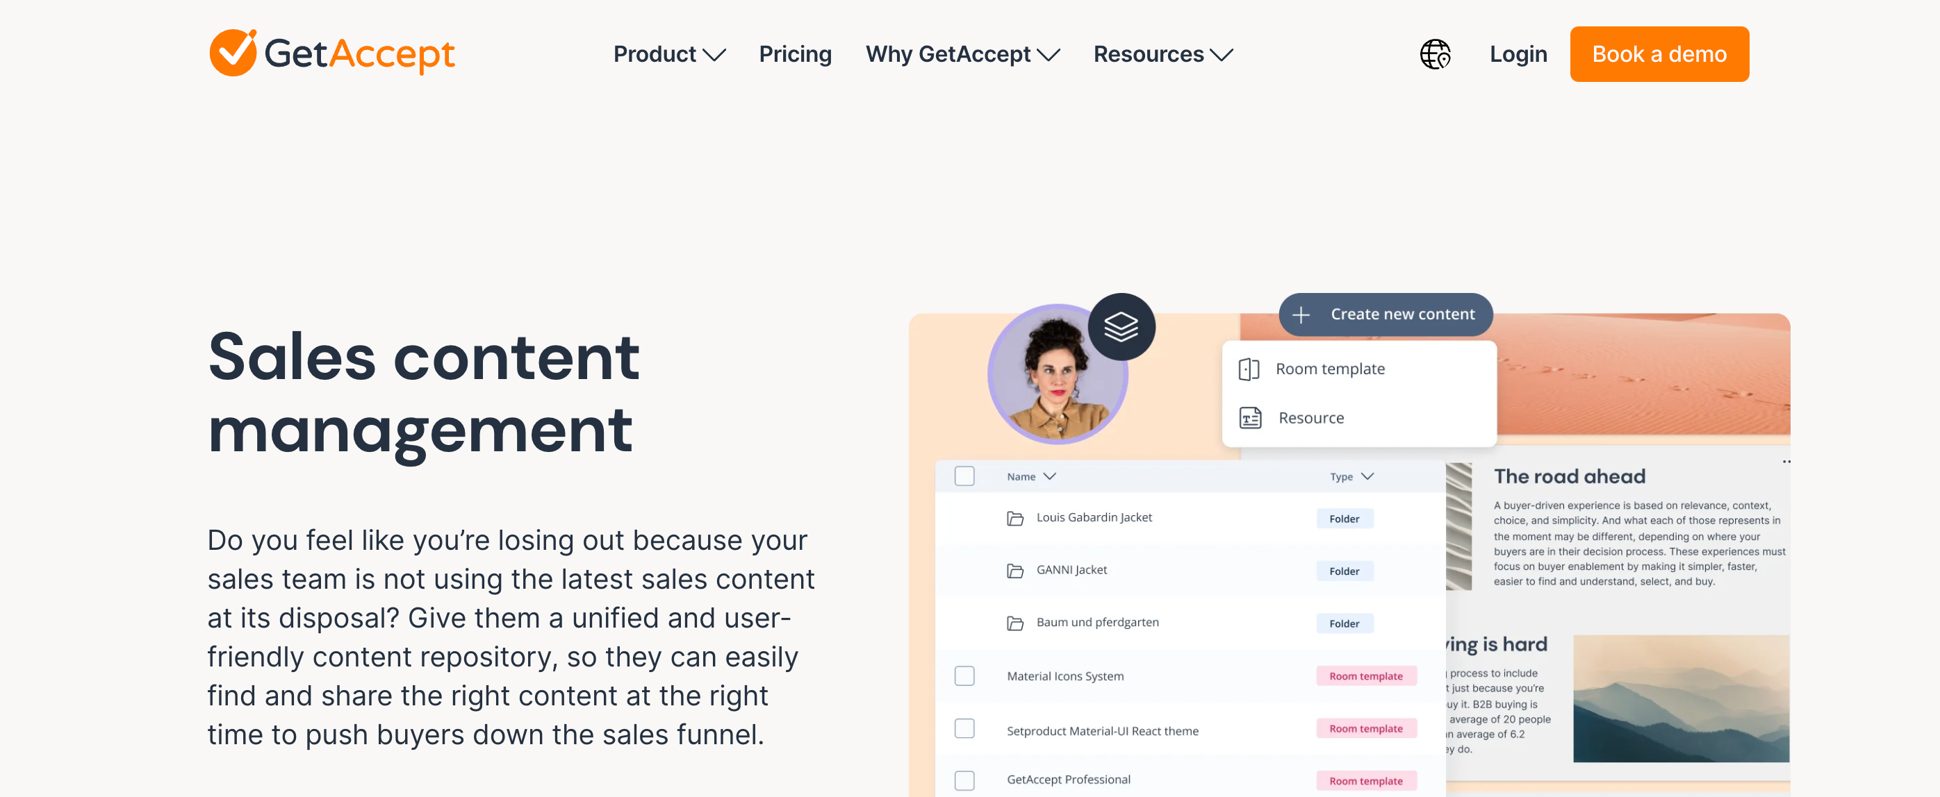Select Pricing in the navigation bar
Viewport: 1940px width, 797px height.
(x=796, y=53)
